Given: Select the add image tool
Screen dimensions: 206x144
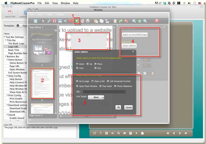Looking at the screenshot, I should coord(60,21).
